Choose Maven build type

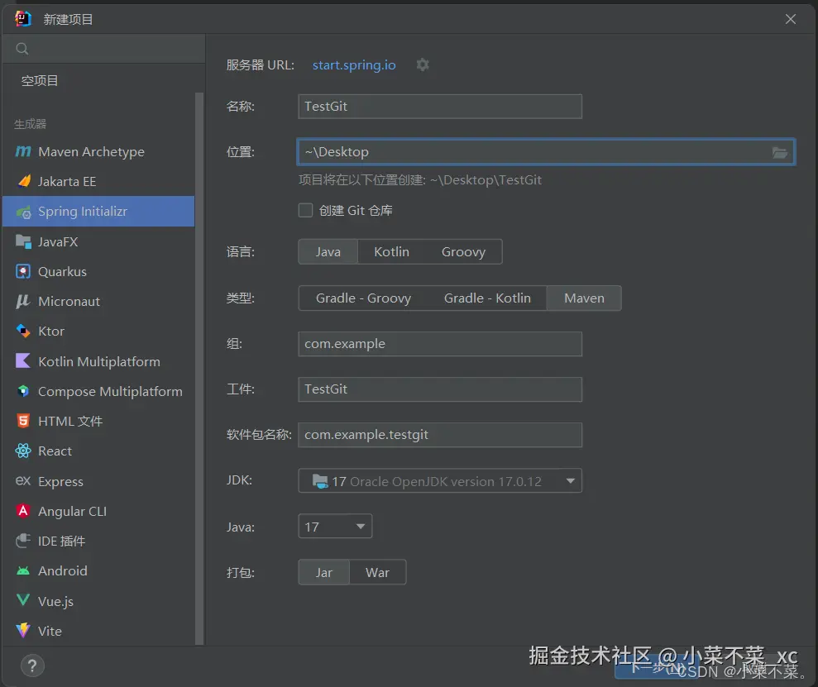(x=584, y=298)
